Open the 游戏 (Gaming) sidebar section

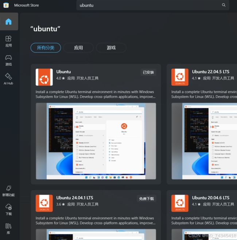point(9,60)
